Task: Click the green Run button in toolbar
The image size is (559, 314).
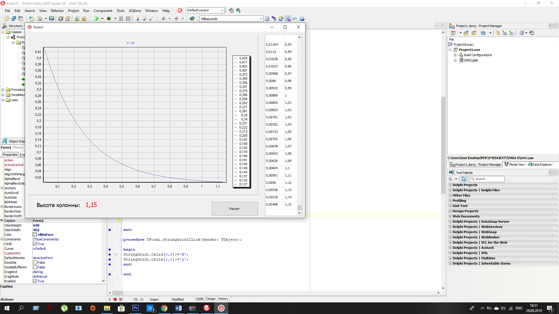Action: [96, 19]
